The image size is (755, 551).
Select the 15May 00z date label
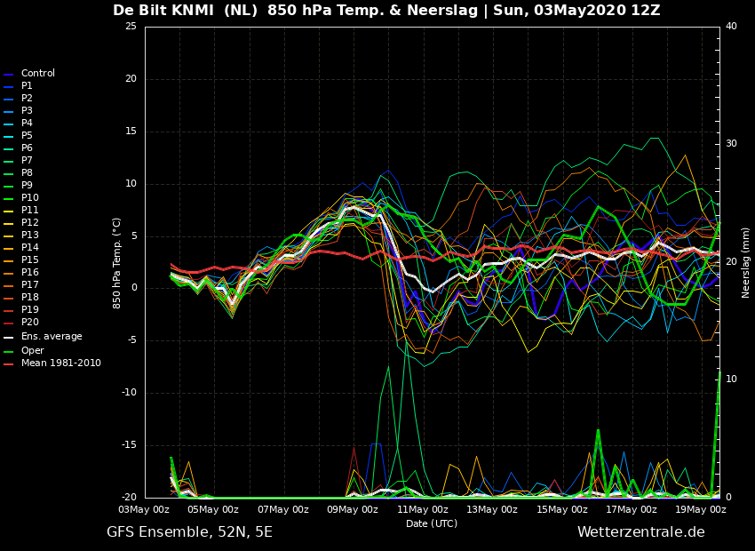tap(562, 509)
